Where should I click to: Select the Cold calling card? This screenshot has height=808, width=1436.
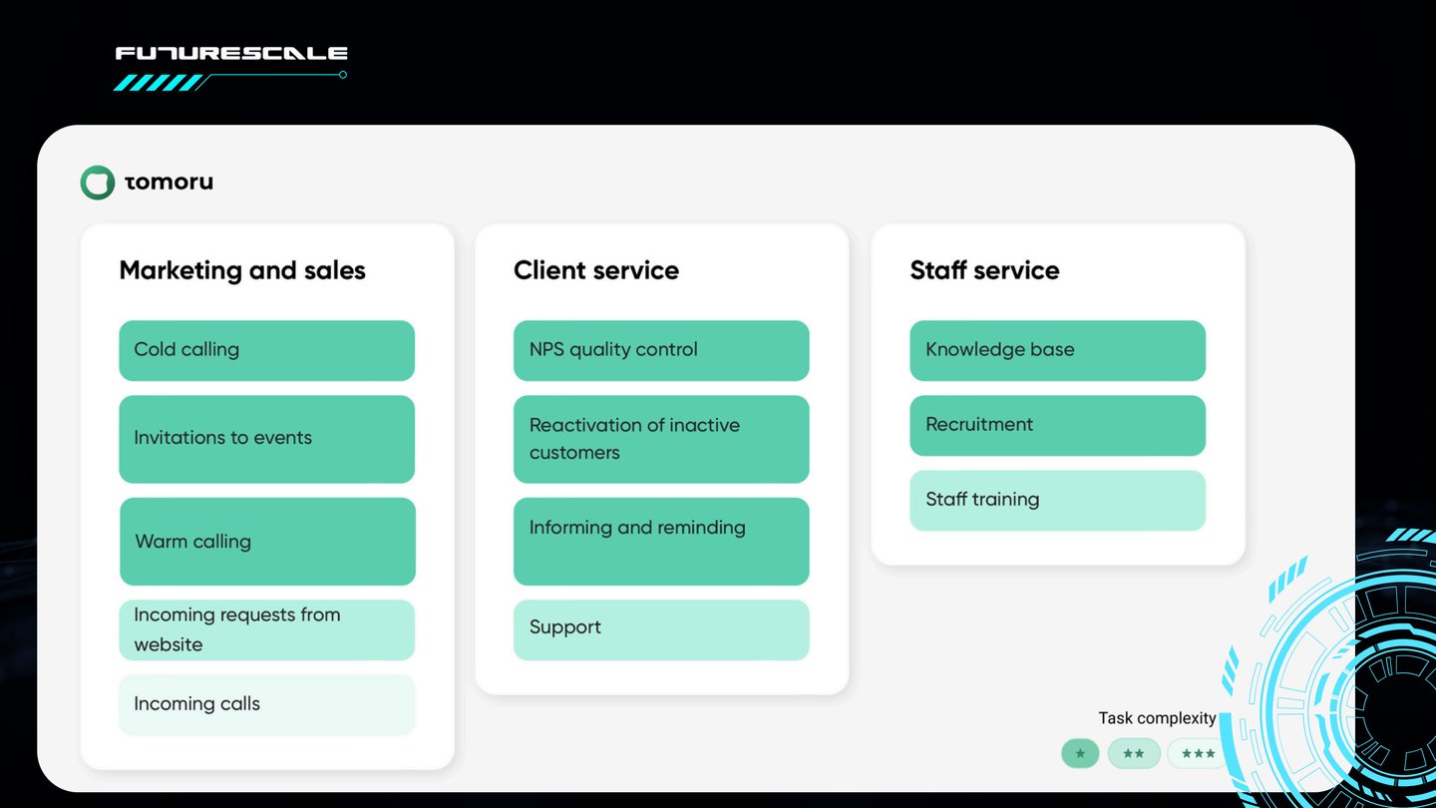pyautogui.click(x=266, y=350)
